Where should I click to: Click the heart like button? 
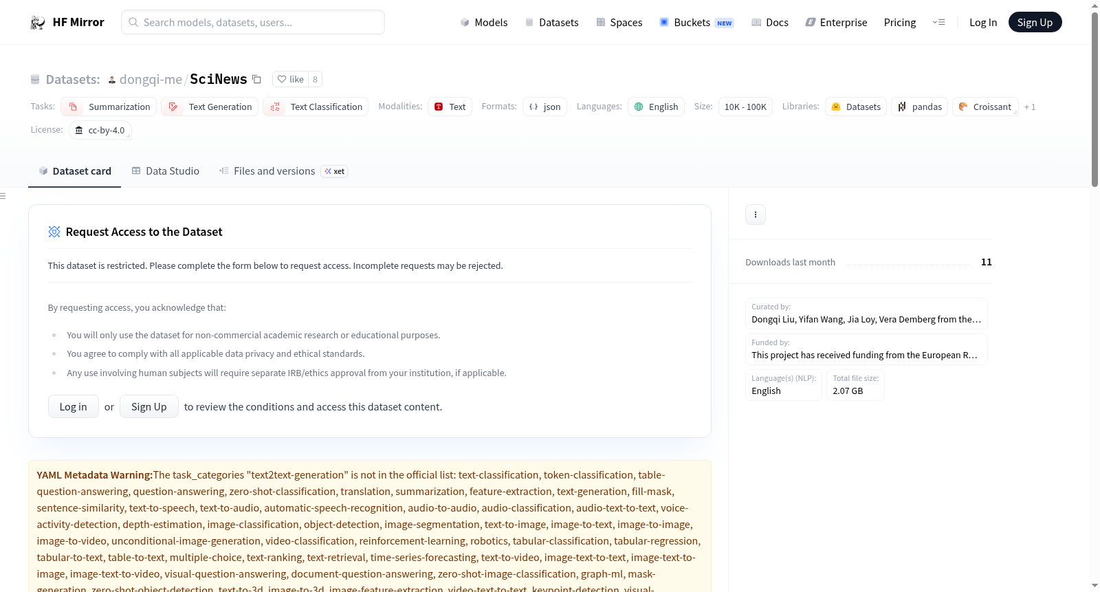(290, 79)
